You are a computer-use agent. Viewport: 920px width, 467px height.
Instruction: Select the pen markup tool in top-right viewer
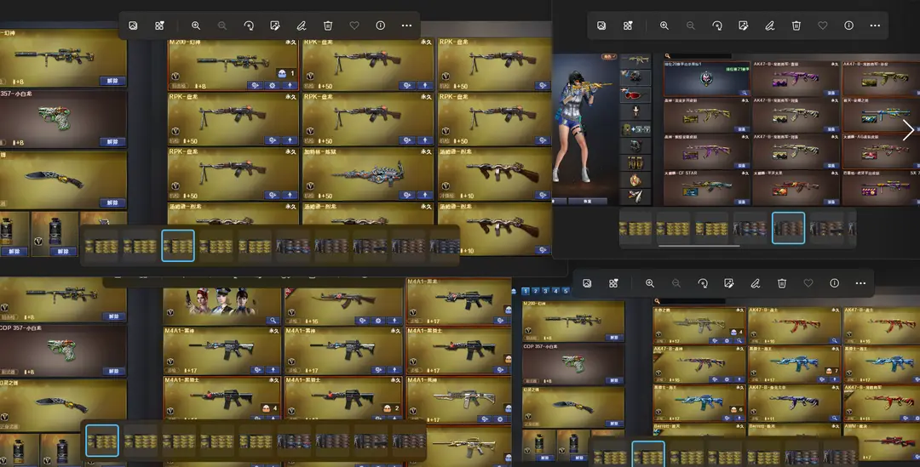coord(769,26)
